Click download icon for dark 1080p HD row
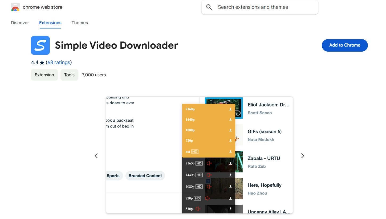Screen dimensions: 386x219 tap(230, 187)
